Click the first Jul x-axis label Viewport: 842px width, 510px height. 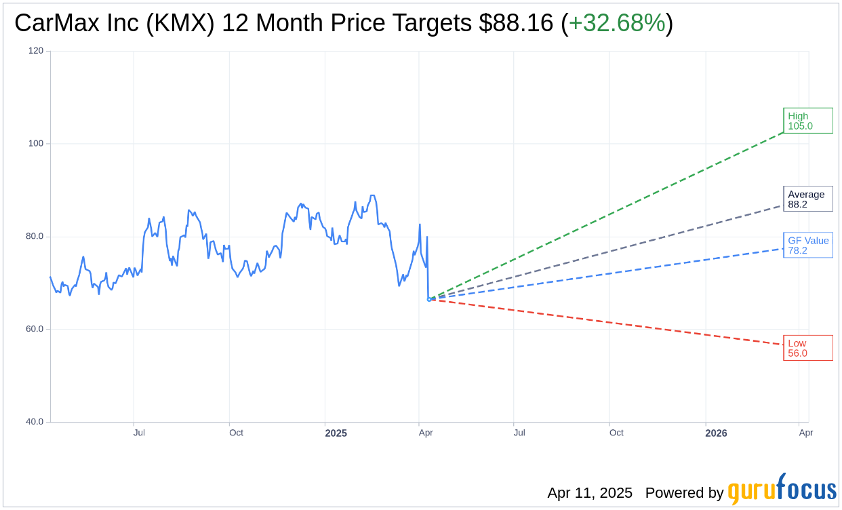tap(139, 433)
